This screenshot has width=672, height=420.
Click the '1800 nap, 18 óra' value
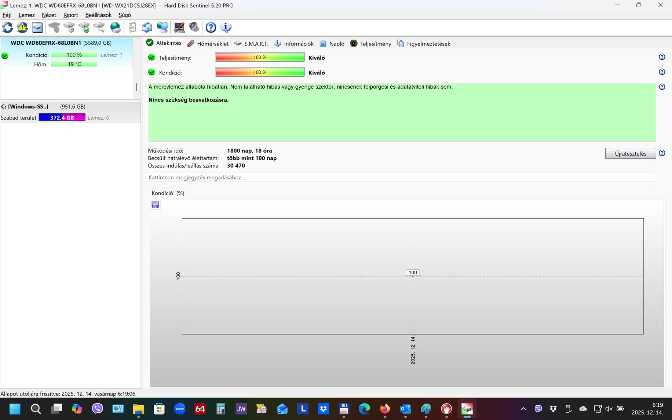pyautogui.click(x=249, y=151)
